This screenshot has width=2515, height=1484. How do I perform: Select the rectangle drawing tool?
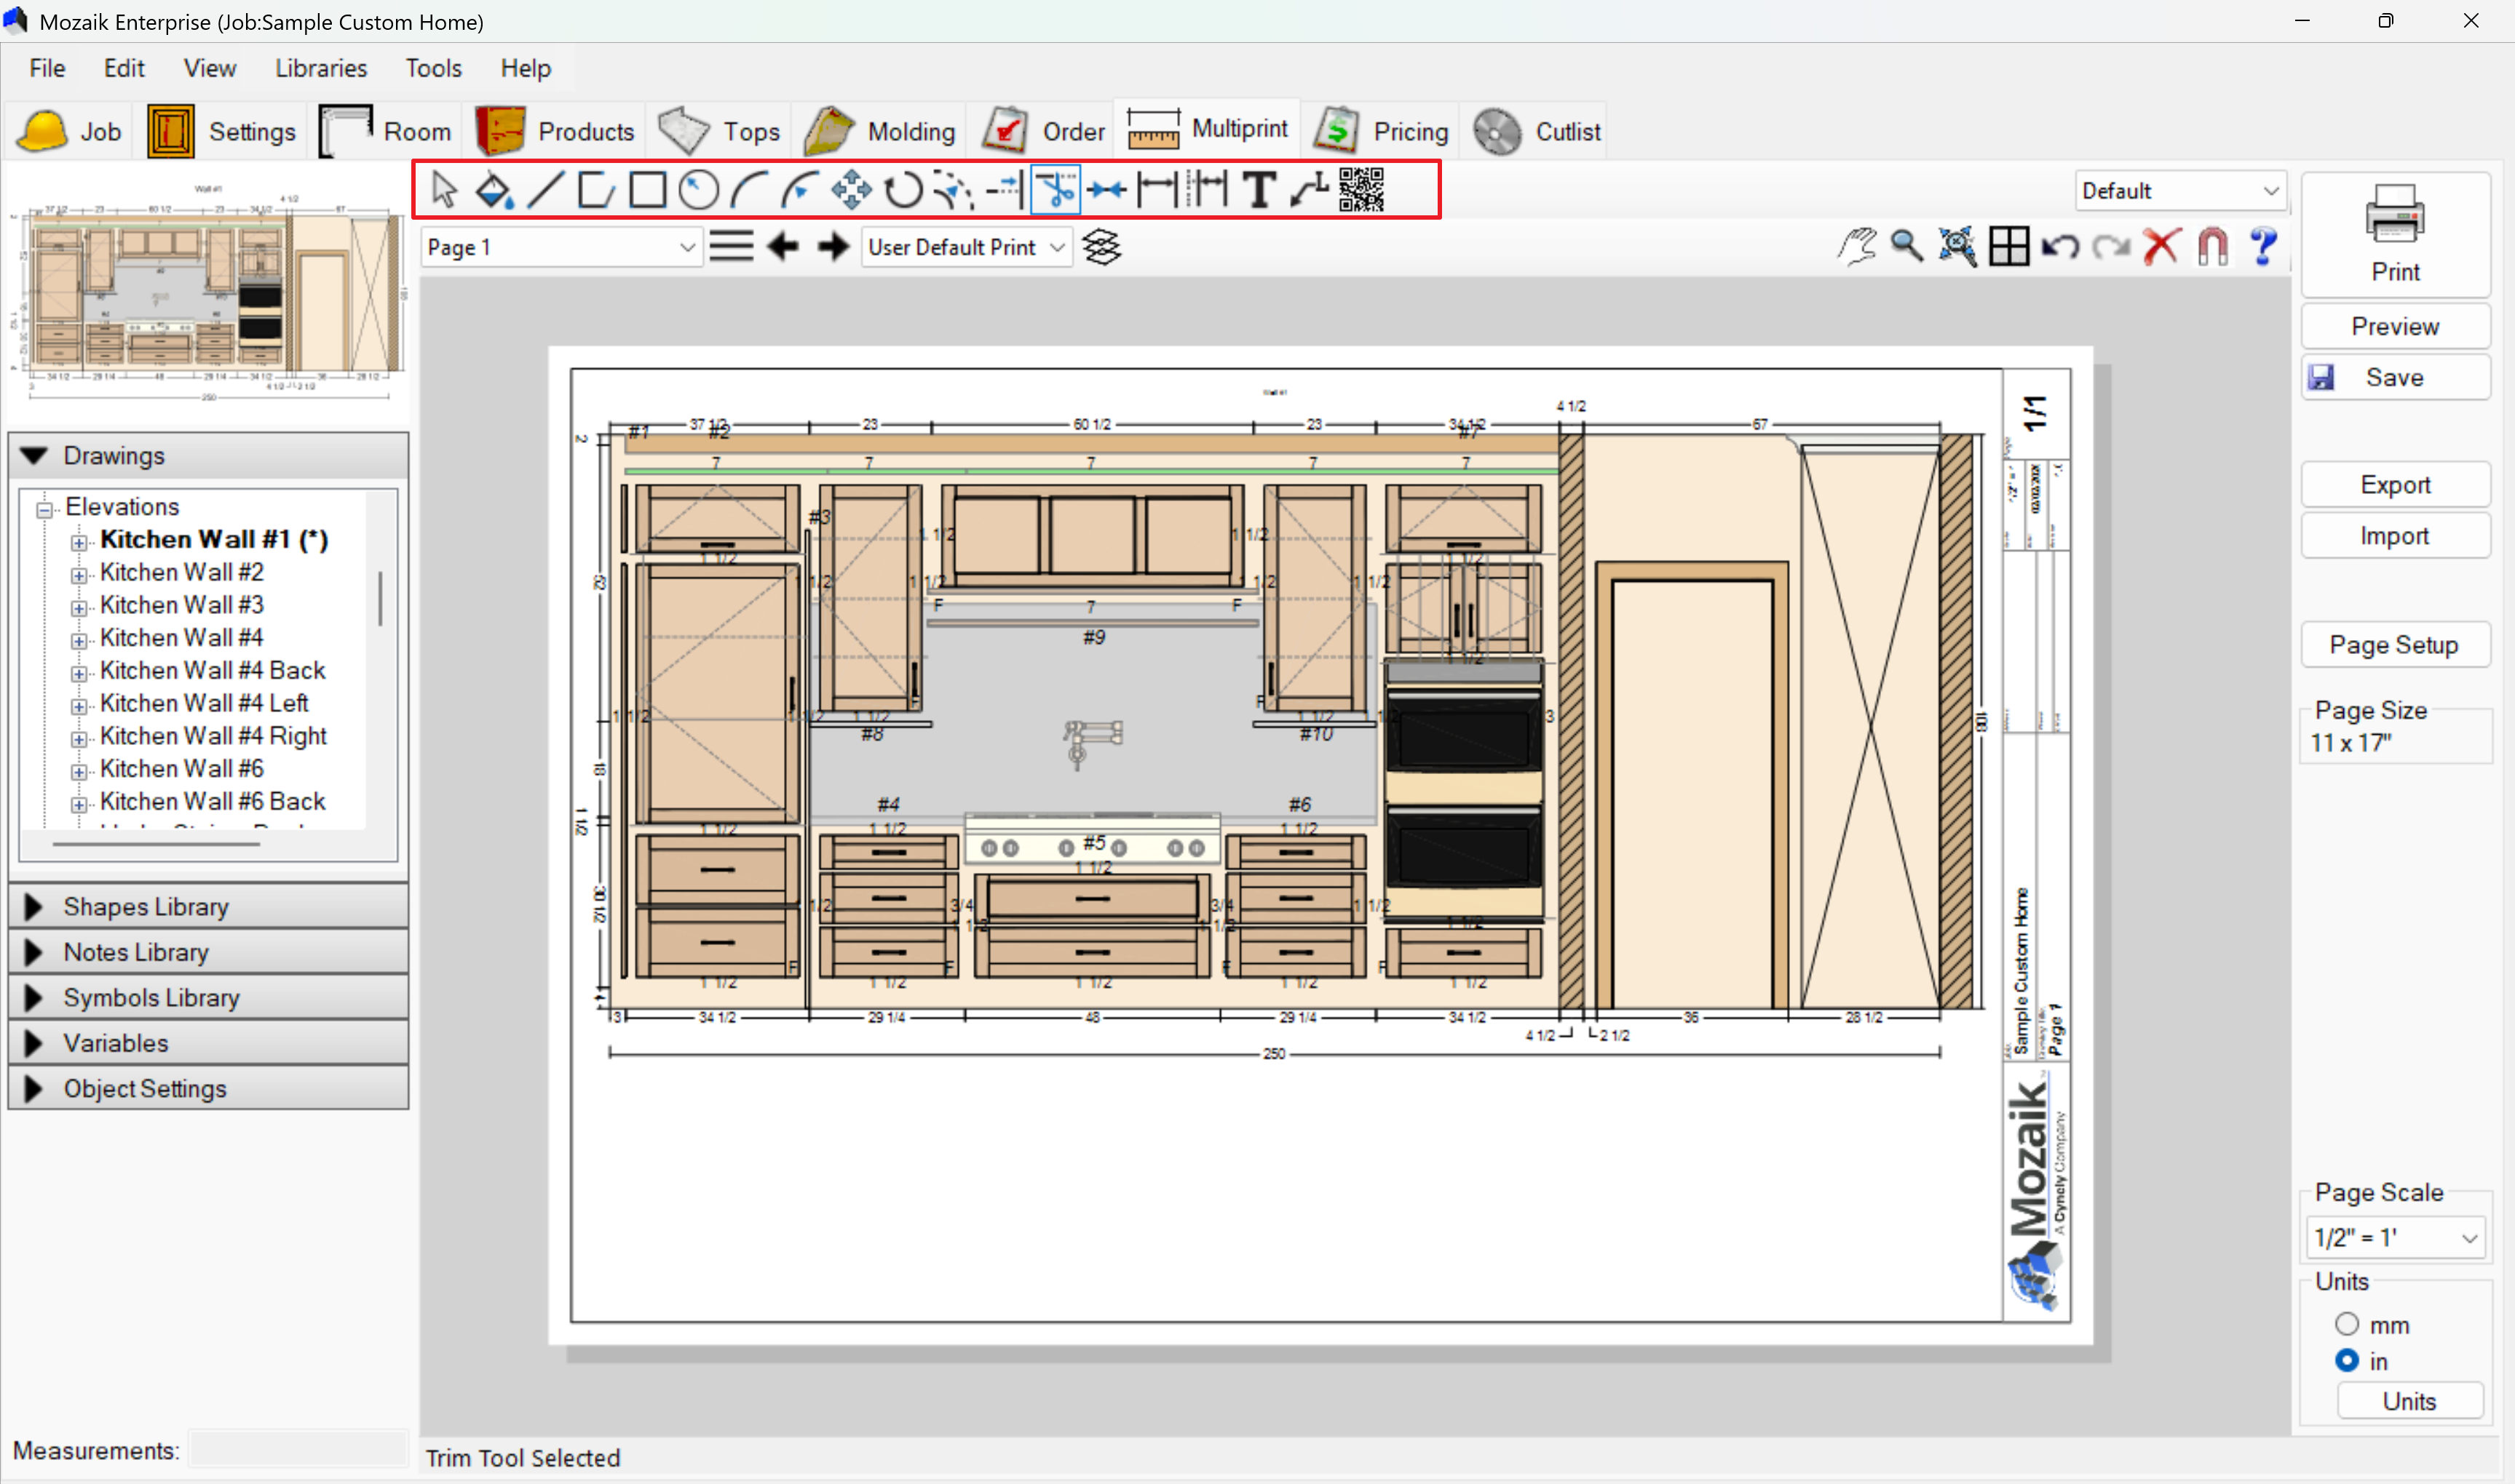647,190
